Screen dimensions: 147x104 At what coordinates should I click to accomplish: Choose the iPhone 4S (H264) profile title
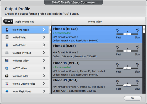tap(65, 80)
